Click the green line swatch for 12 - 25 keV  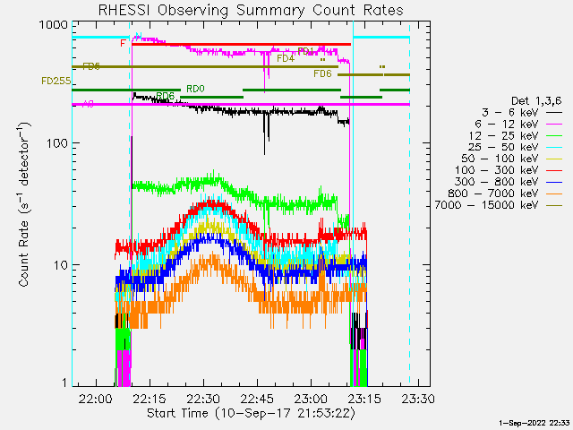point(554,136)
